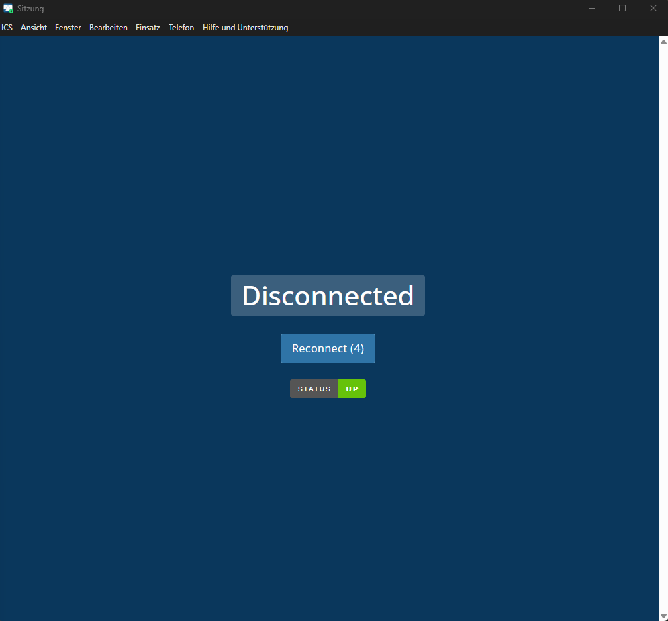Close the Sitzung window
Image resolution: width=668 pixels, height=621 pixels.
[x=653, y=9]
